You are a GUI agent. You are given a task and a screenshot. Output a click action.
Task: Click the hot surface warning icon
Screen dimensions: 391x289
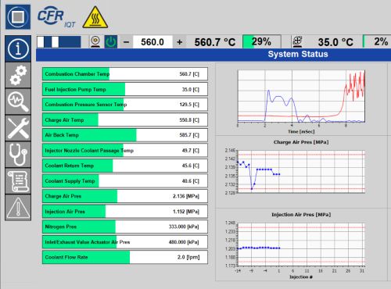click(95, 17)
